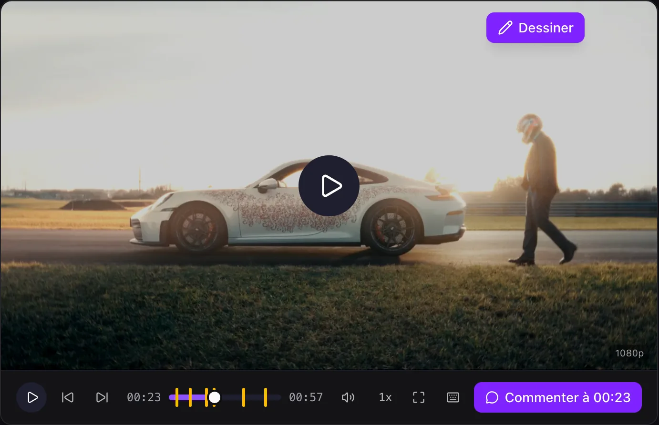Open the 1x playback speed selector

click(385, 397)
